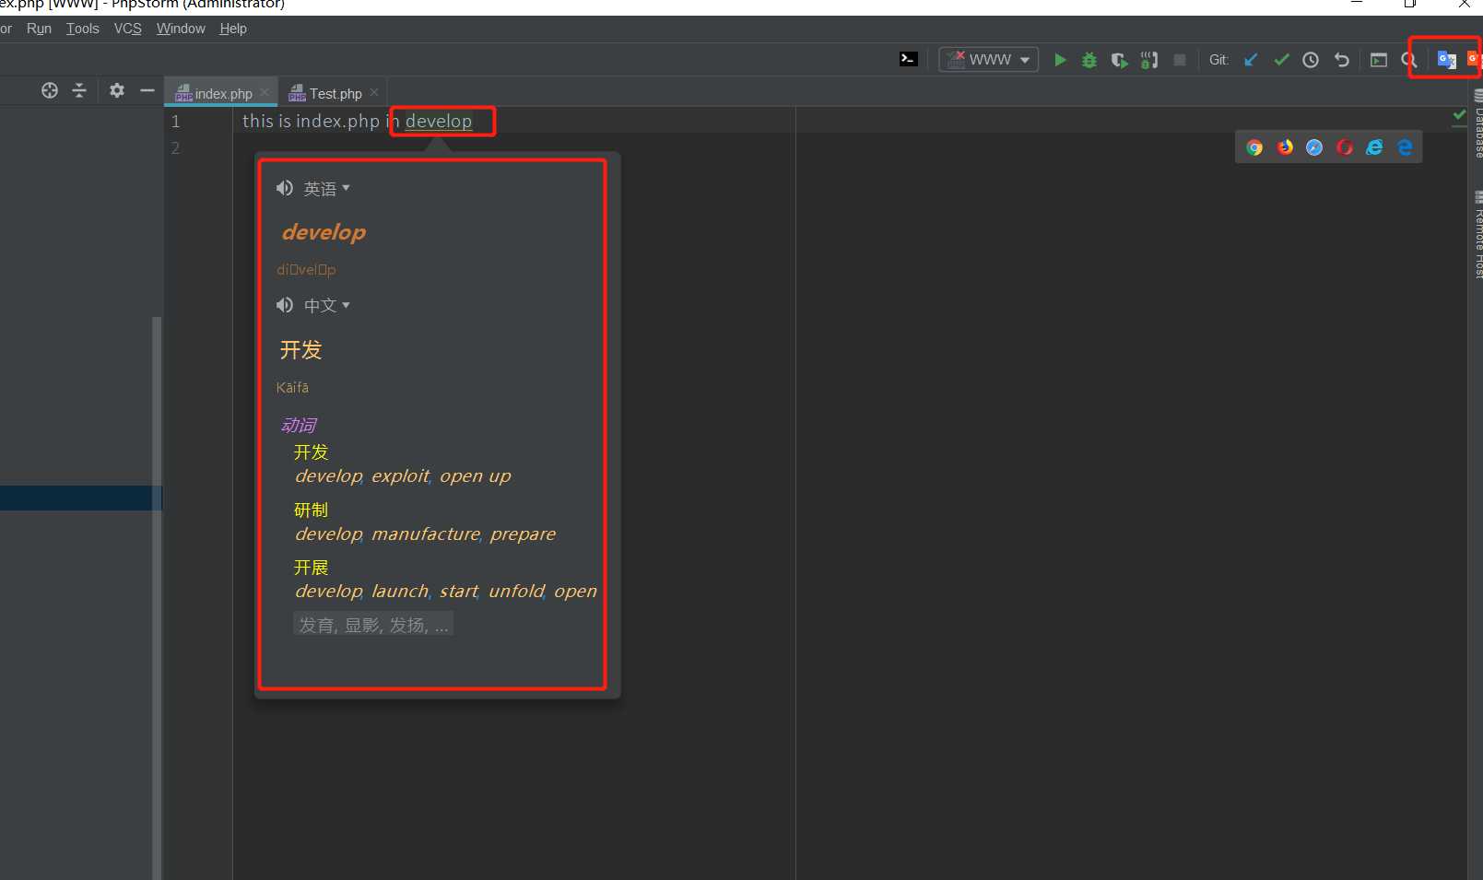Open Search Everywhere magnifier
This screenshot has height=880, width=1483.
pos(1408,60)
